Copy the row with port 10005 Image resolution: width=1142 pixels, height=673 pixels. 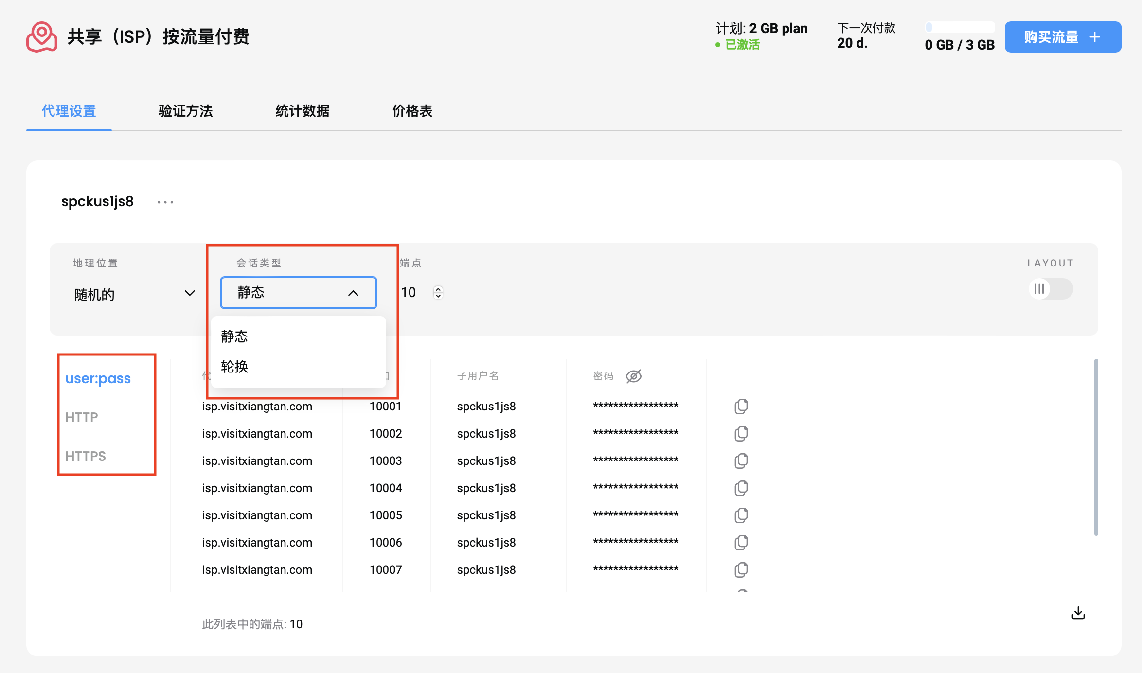(741, 515)
